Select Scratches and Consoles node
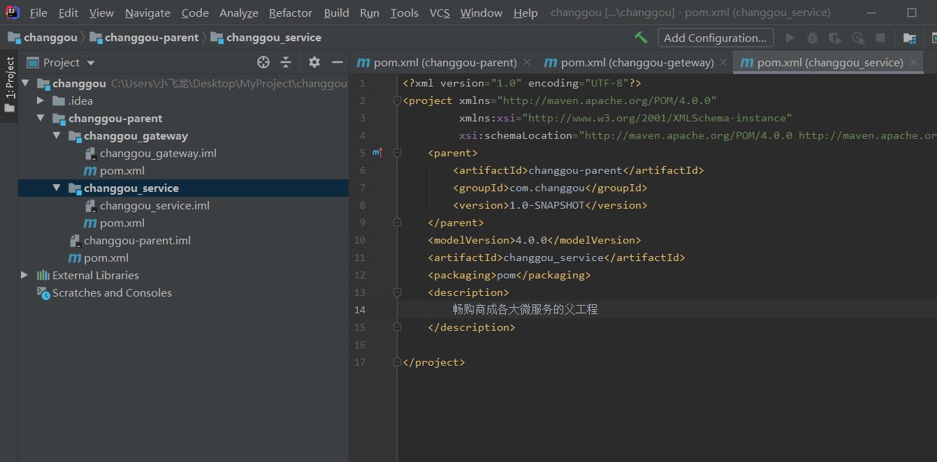Image resolution: width=937 pixels, height=462 pixels. coord(112,292)
